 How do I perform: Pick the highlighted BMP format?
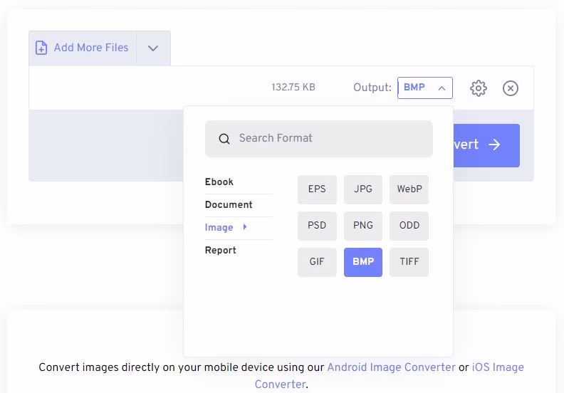point(363,262)
